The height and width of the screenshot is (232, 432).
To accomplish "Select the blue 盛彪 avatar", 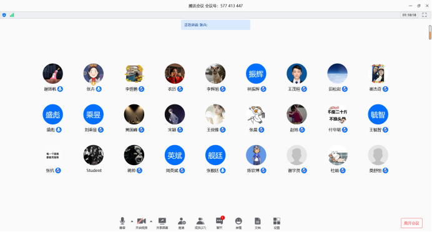I will tap(52, 114).
